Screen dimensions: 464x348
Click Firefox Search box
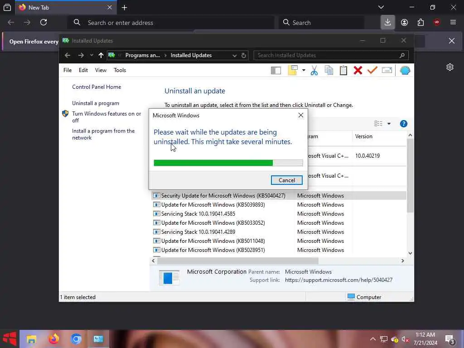(x=322, y=23)
